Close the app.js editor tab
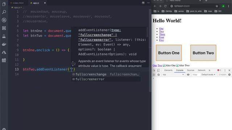The height and width of the screenshot is (130, 232). pos(45,3)
